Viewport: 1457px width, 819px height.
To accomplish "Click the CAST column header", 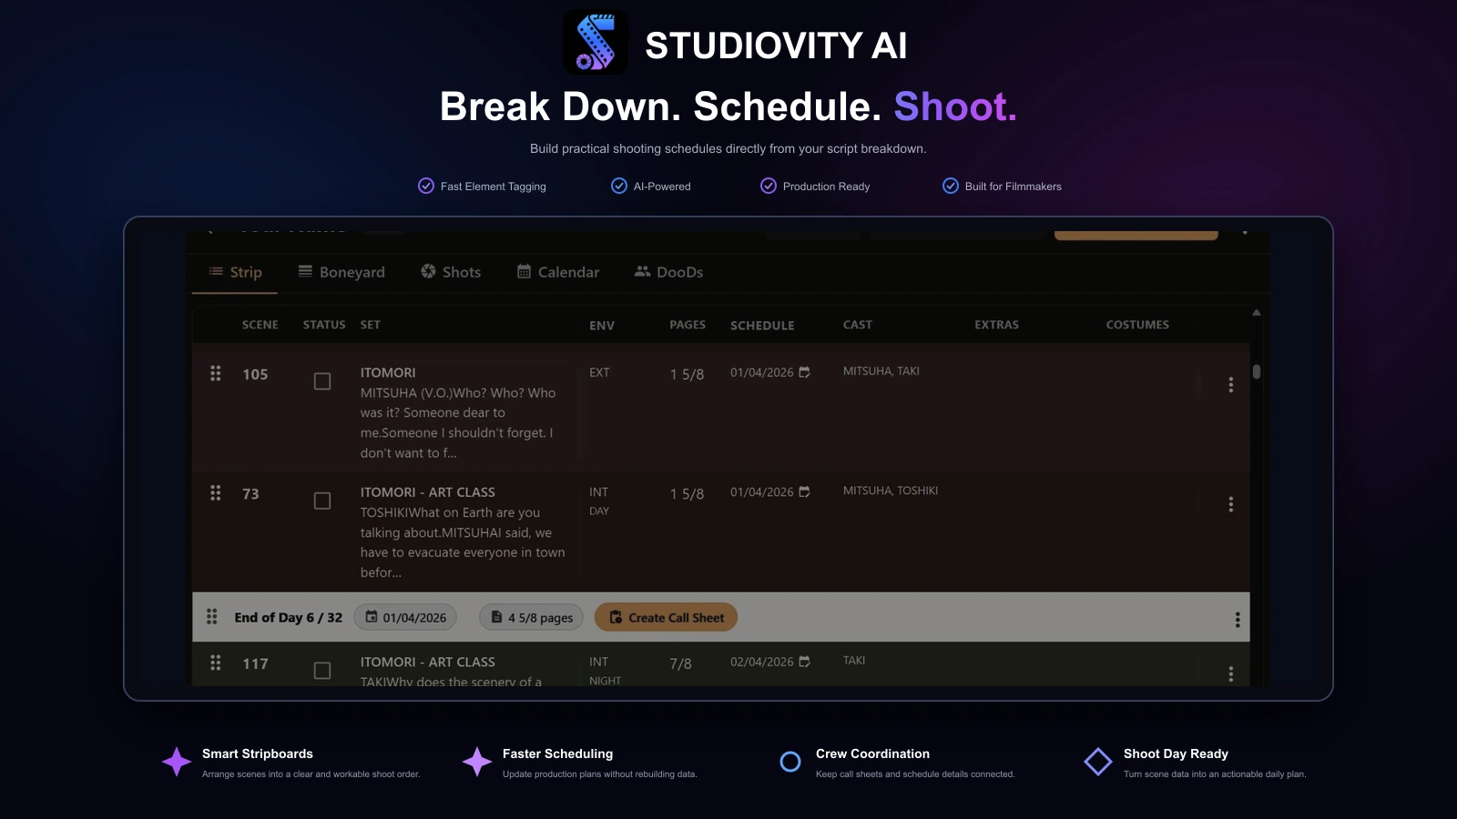I will (858, 325).
